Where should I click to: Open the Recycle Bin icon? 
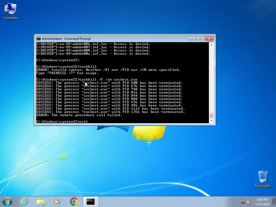point(263,179)
